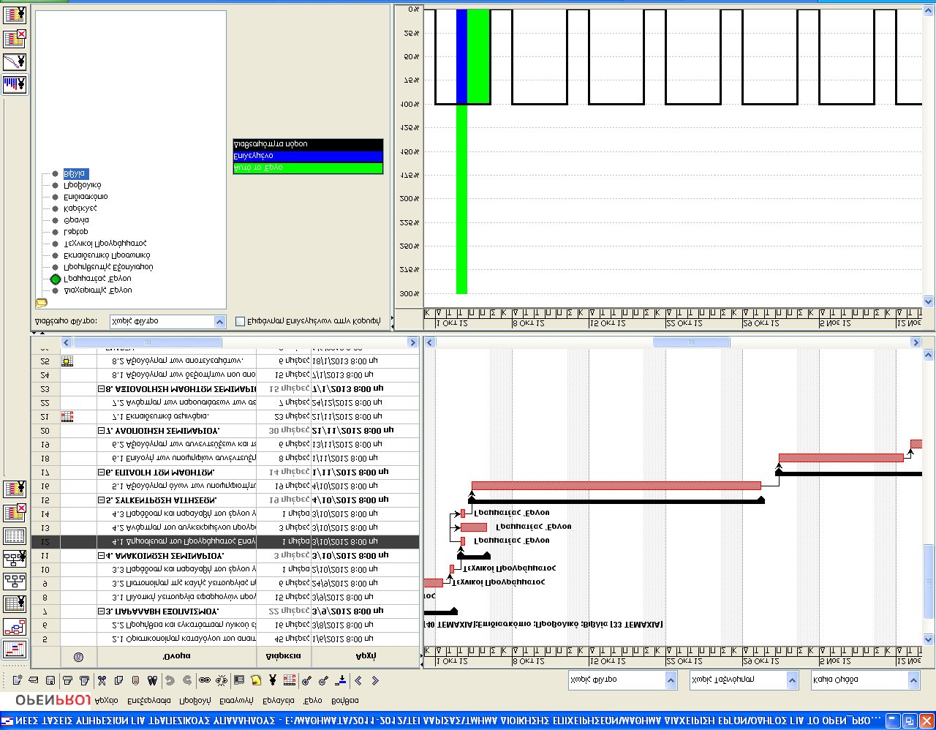Click the green 'Αυτό το Έργο' legend swatch
Screen dimensions: 936x730
308,168
